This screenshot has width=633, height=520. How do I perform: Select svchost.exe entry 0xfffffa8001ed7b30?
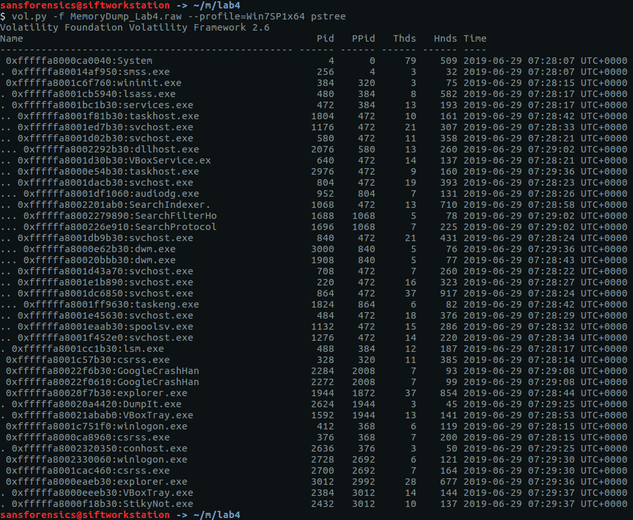(106, 127)
